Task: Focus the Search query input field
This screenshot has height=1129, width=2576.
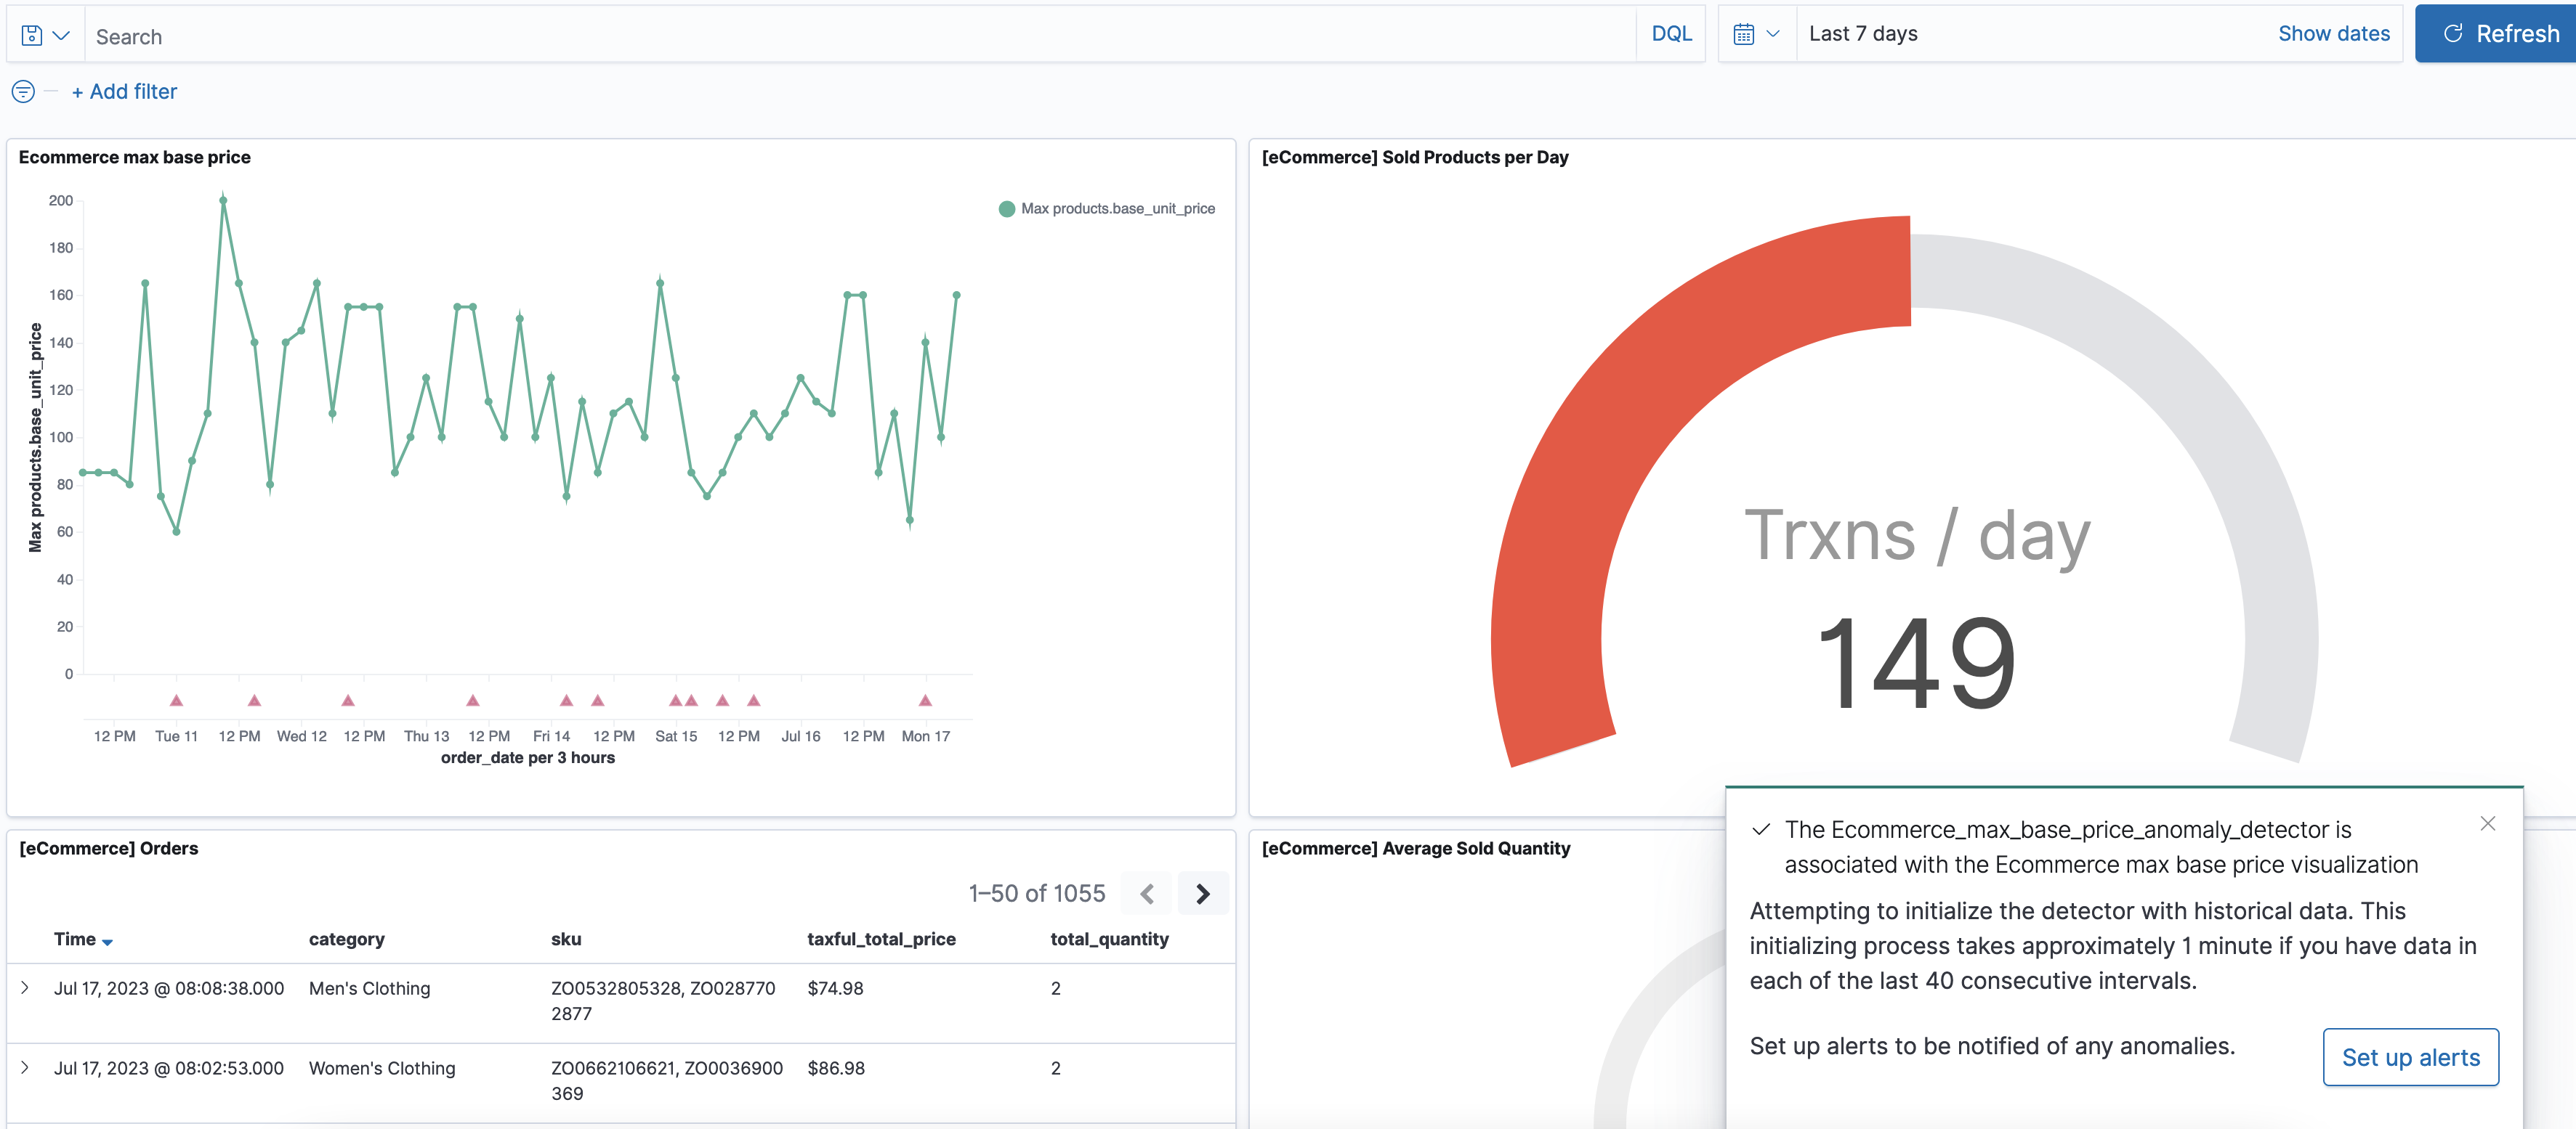Action: 862,36
